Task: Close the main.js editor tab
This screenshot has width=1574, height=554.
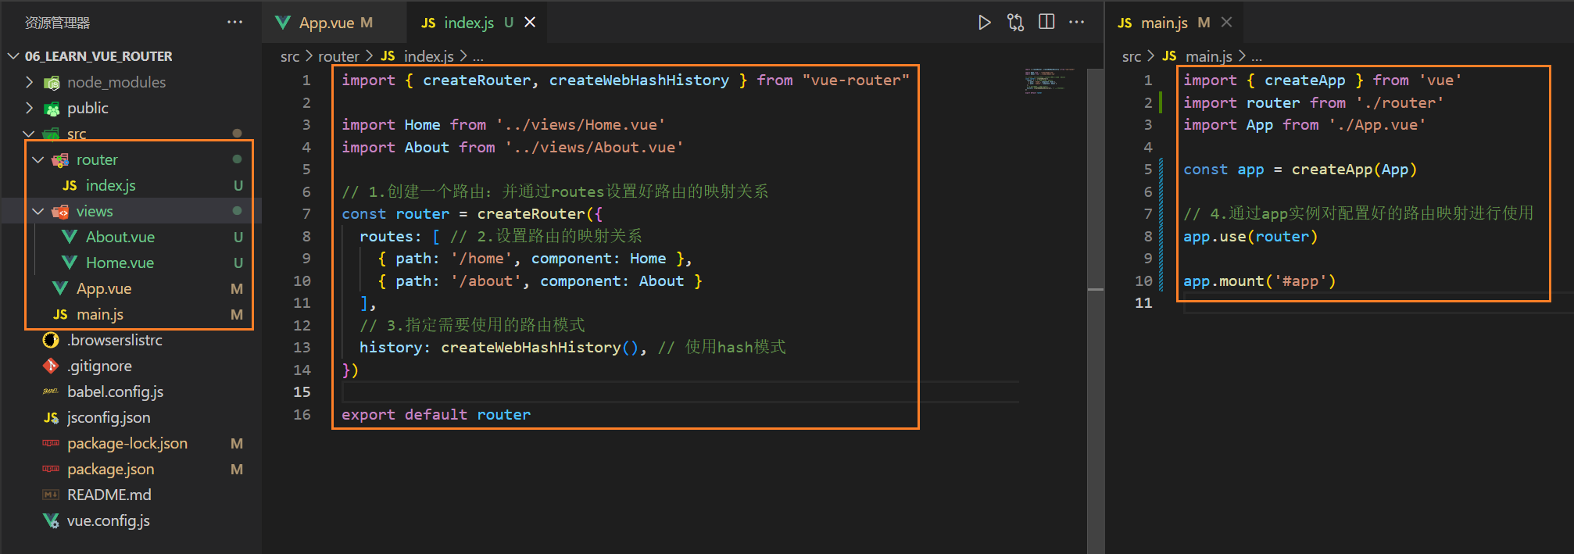Action: 1226,22
